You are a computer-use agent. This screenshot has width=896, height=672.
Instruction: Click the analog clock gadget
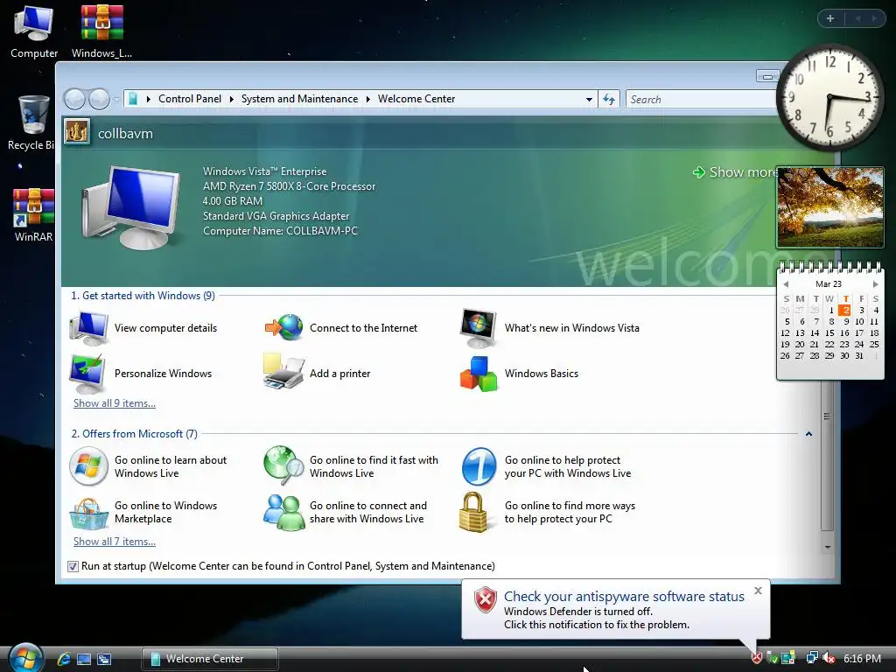pyautogui.click(x=830, y=97)
